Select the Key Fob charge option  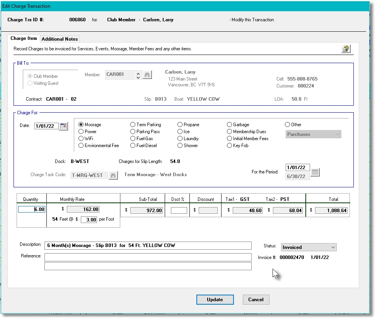pos(230,145)
